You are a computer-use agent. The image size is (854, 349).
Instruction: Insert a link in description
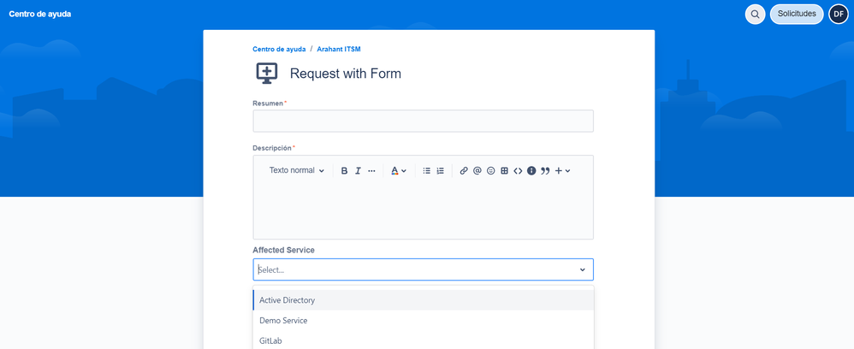tap(464, 171)
